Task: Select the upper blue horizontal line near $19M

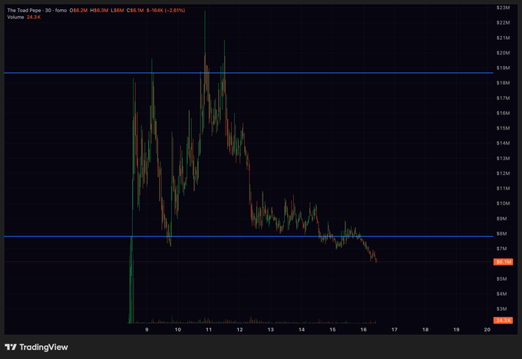Action: point(249,73)
